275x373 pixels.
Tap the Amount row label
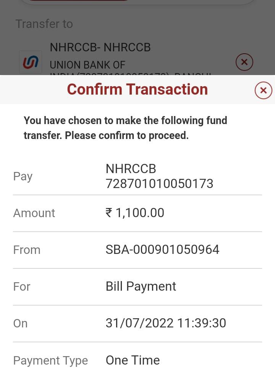click(34, 213)
